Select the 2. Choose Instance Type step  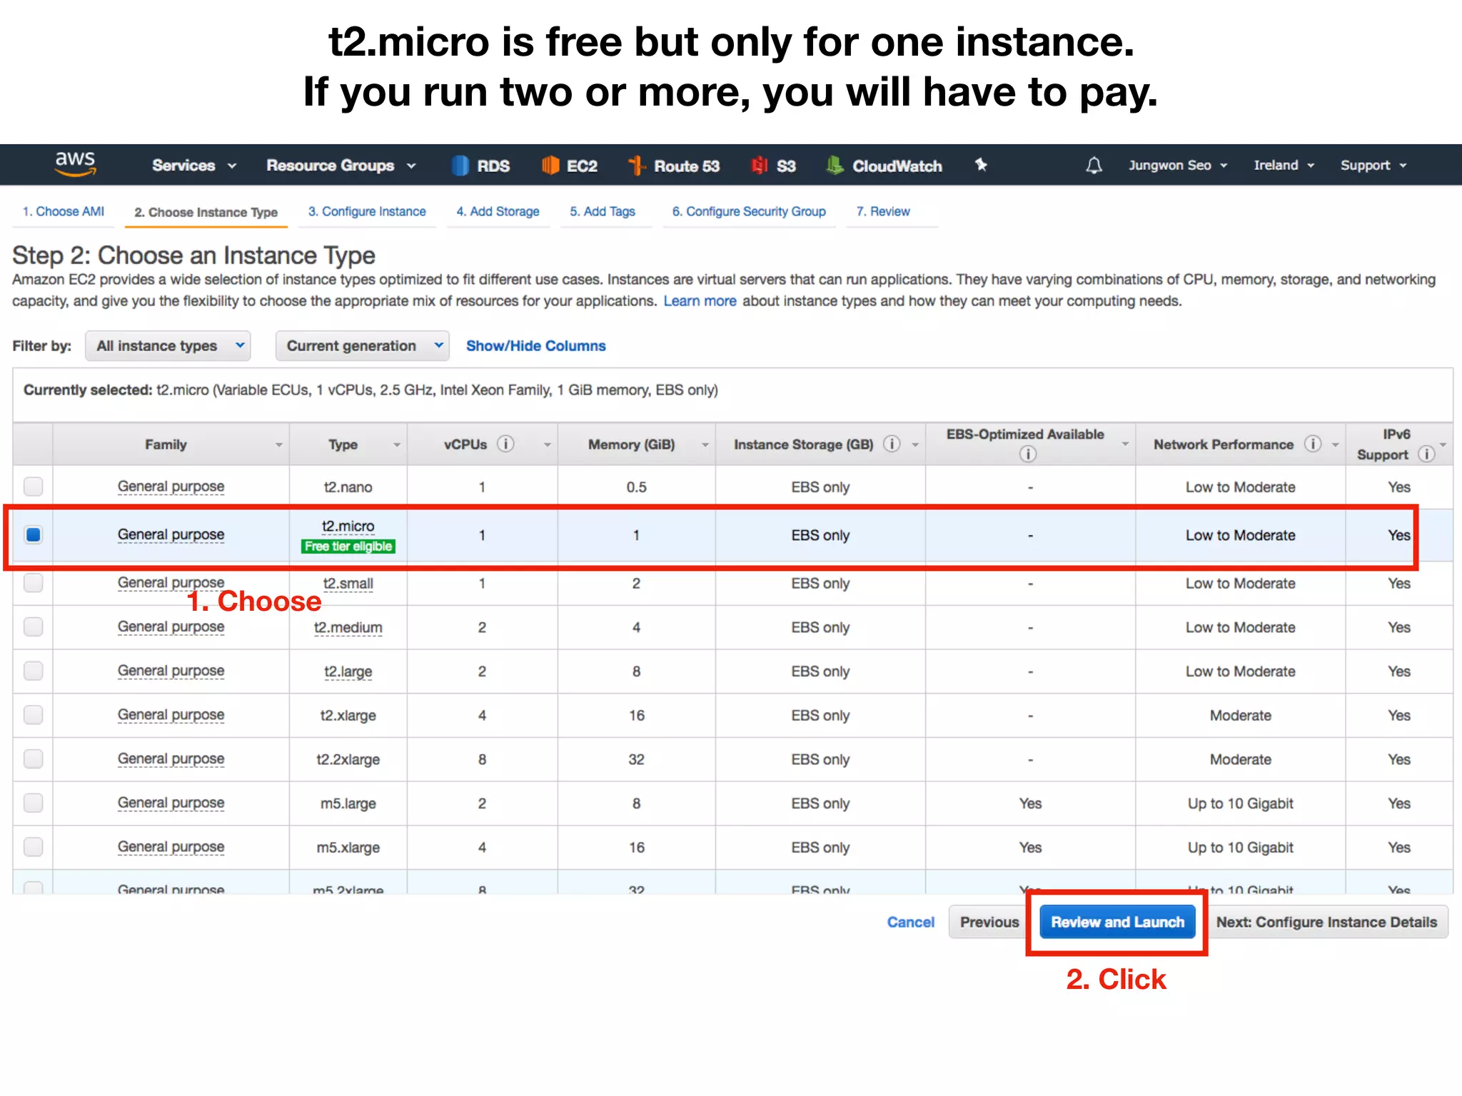pyautogui.click(x=206, y=213)
